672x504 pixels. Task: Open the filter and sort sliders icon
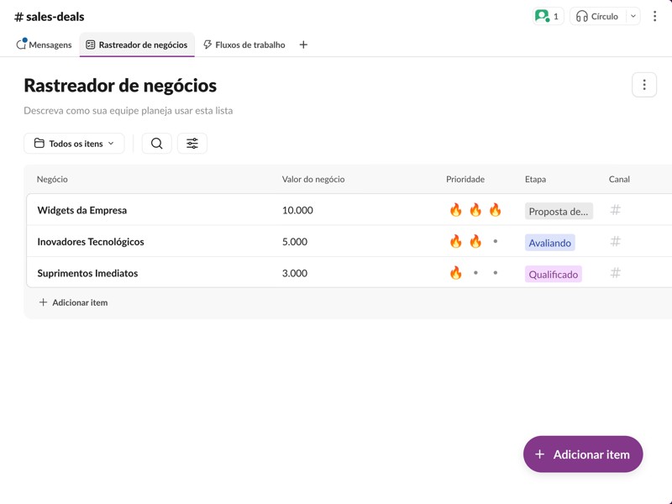(x=192, y=143)
